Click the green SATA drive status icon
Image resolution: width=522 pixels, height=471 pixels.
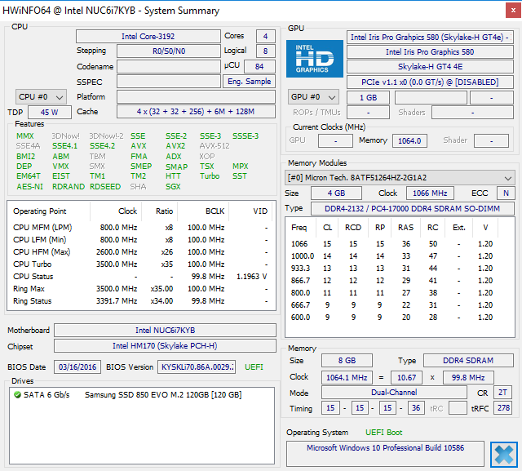pyautogui.click(x=17, y=395)
